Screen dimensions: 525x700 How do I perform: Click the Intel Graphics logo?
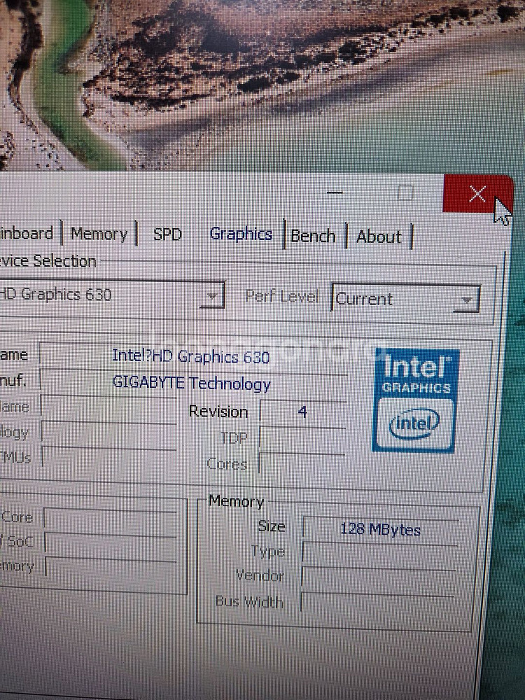tap(414, 400)
